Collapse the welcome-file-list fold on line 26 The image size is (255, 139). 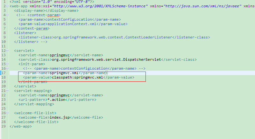click(x=7, y=113)
